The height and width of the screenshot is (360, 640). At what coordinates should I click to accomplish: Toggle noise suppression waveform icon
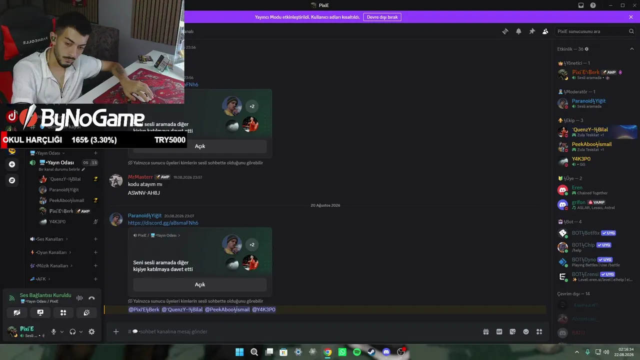(x=79, y=298)
